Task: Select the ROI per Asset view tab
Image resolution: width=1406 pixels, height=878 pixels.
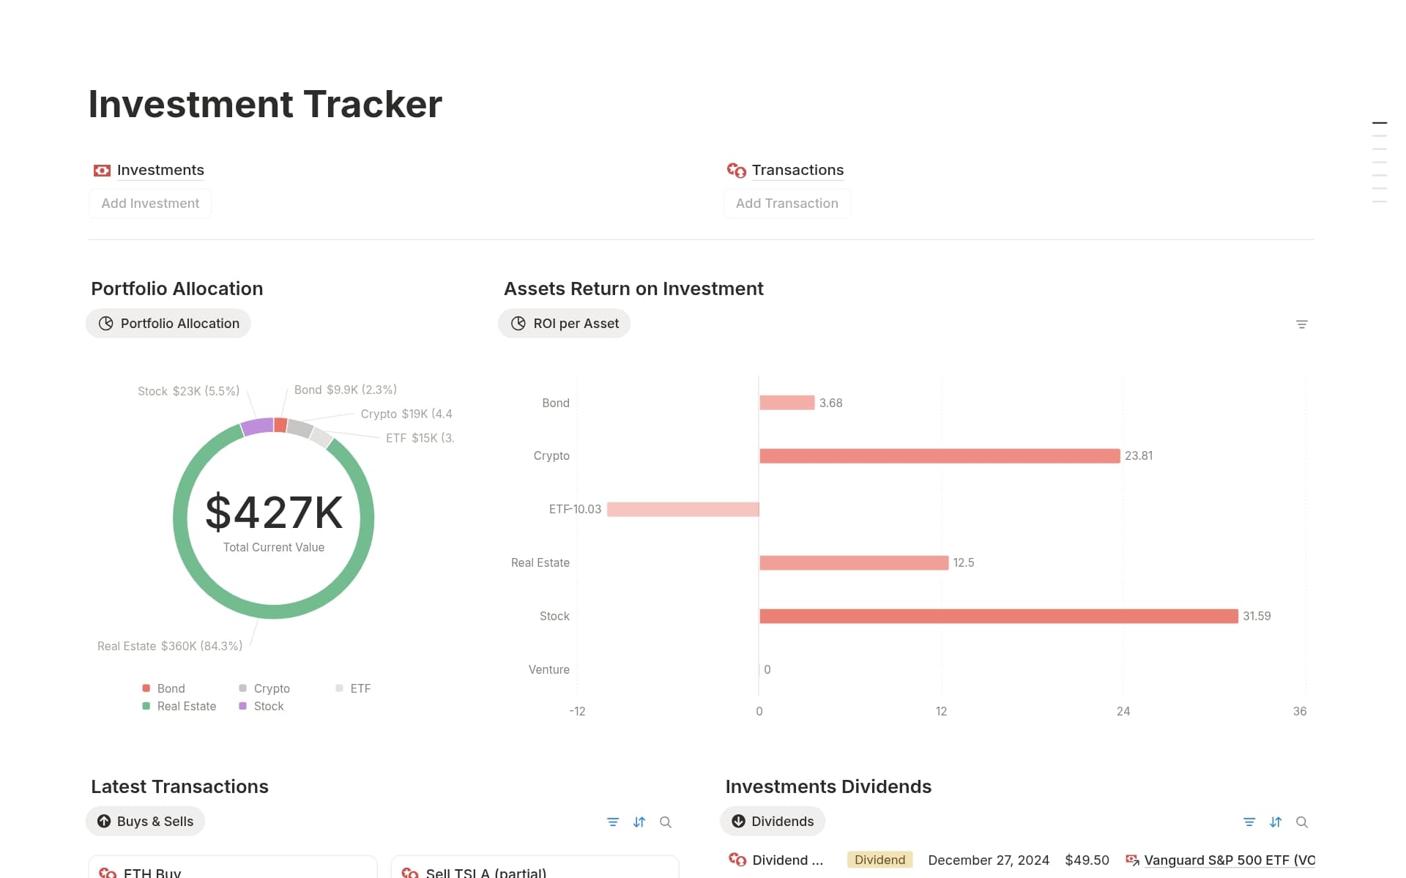Action: click(564, 323)
